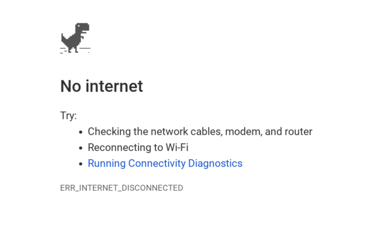Click the 'Try:' label
Viewport: 371px width, 239px height.
(x=68, y=115)
